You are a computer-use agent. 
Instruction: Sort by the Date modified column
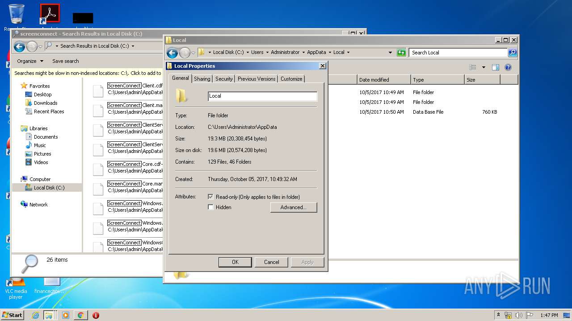click(x=384, y=80)
